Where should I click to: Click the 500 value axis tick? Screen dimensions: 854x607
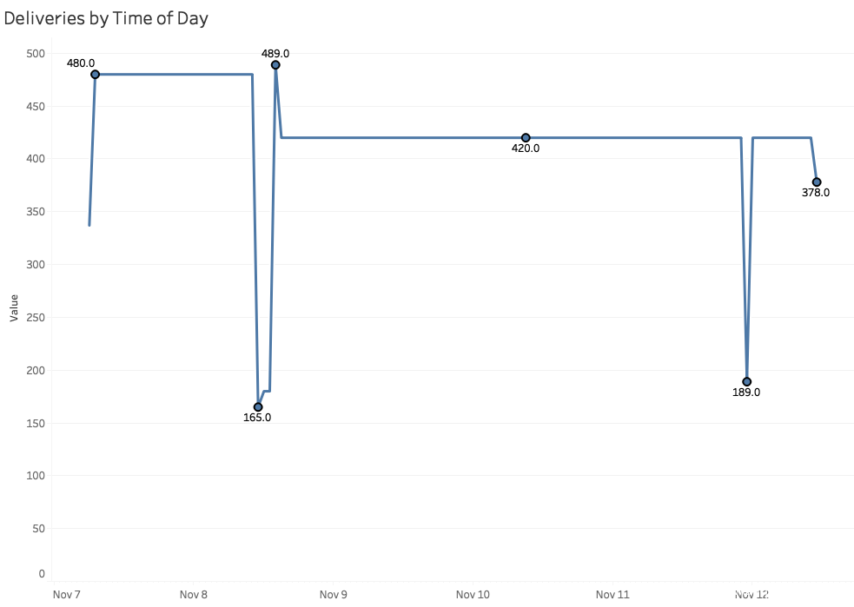[35, 54]
